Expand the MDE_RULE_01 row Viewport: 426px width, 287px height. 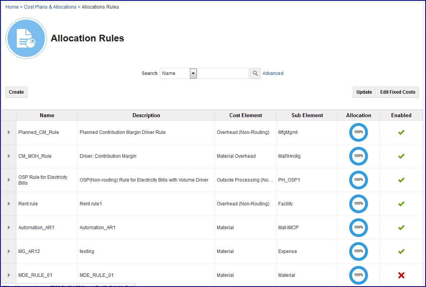click(9, 275)
